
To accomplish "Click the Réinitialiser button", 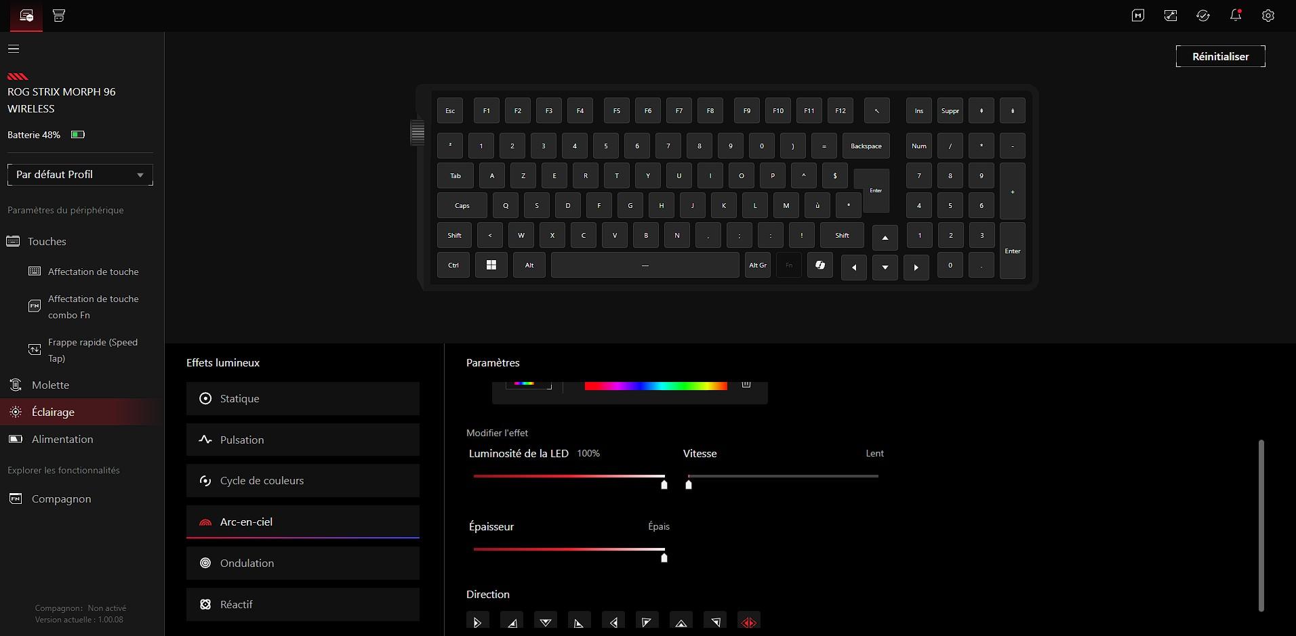I will [1220, 56].
